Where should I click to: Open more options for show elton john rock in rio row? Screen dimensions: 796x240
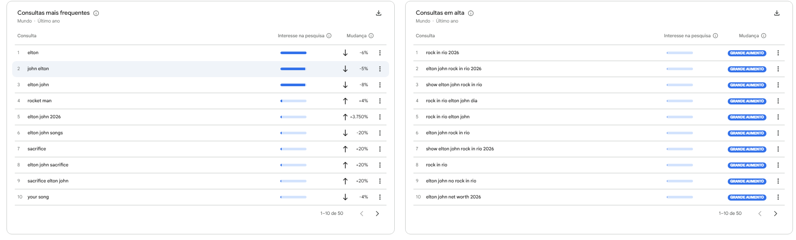click(x=778, y=85)
